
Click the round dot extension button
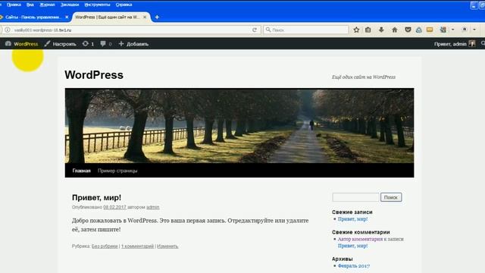(465, 30)
